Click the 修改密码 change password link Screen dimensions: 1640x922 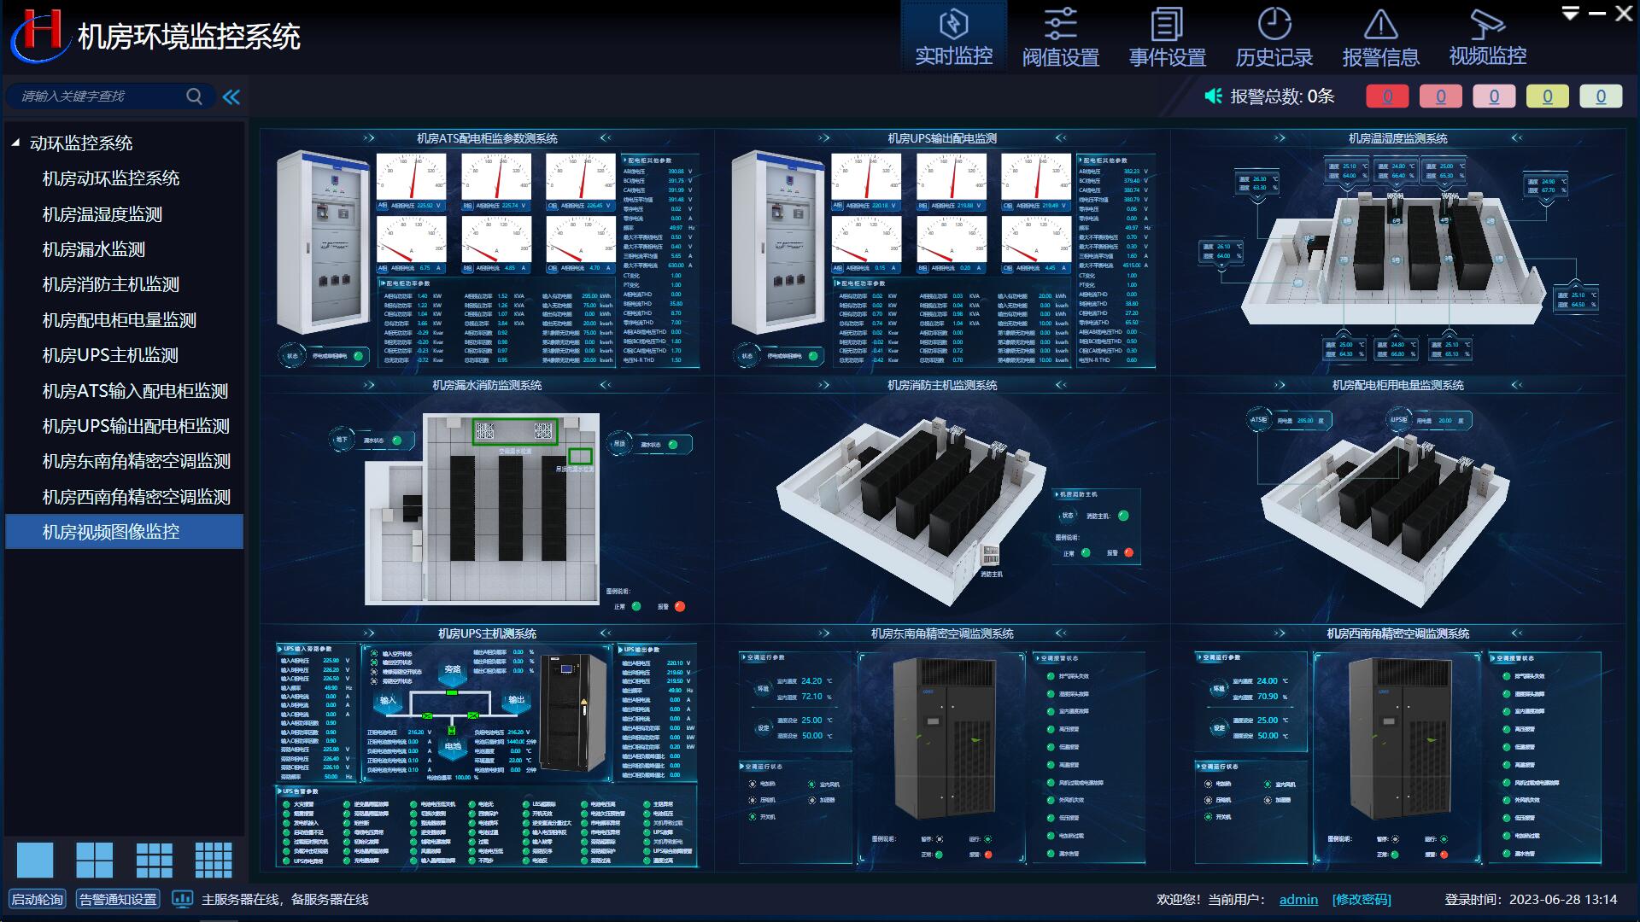[1362, 899]
